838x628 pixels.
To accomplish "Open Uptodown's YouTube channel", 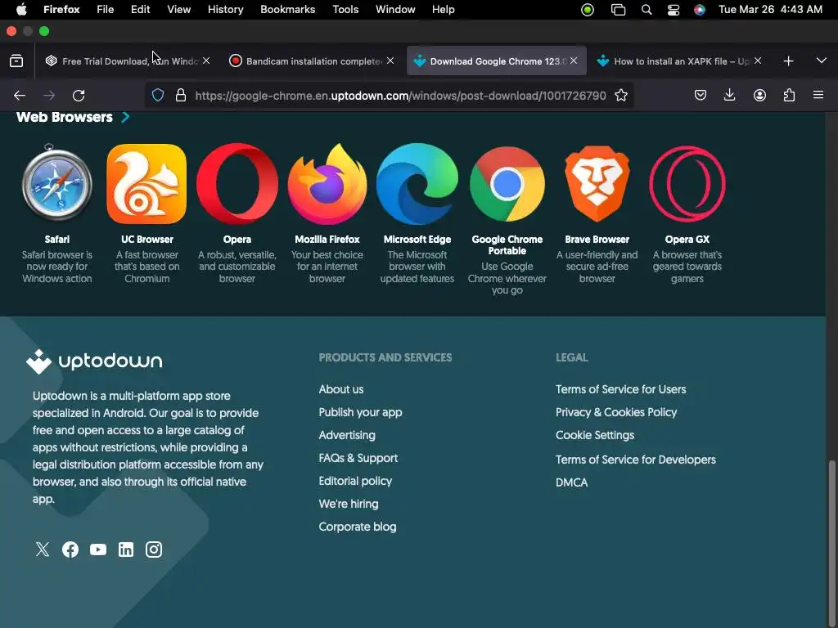I will [98, 549].
